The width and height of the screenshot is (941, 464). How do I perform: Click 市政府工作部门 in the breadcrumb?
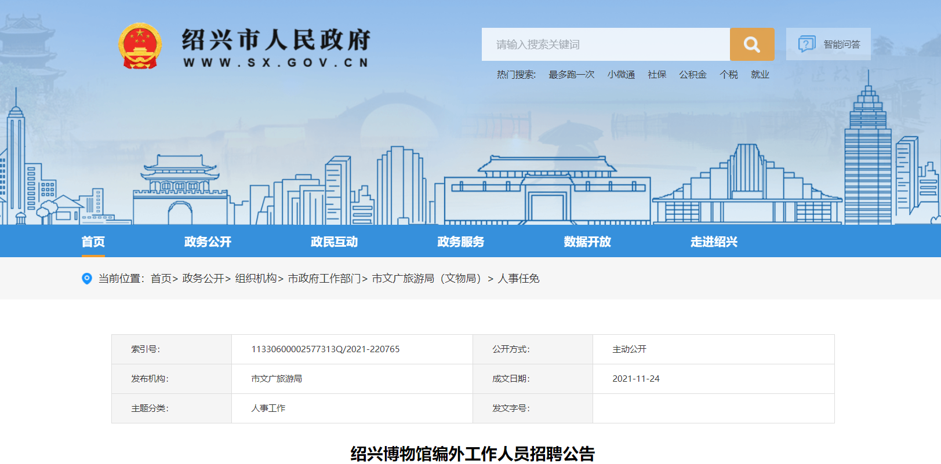click(x=325, y=279)
